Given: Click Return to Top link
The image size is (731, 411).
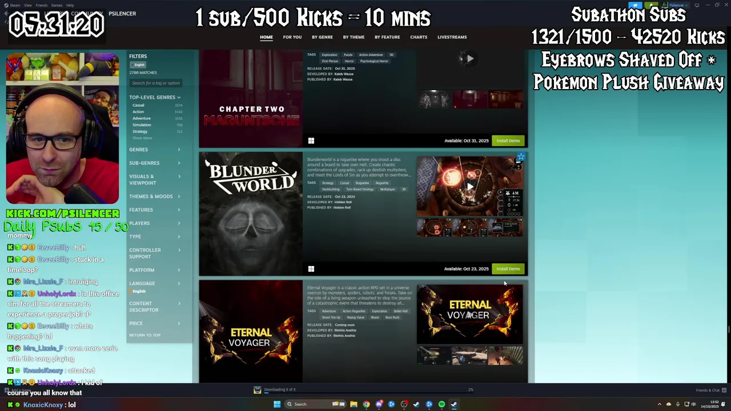Looking at the screenshot, I should [145, 335].
